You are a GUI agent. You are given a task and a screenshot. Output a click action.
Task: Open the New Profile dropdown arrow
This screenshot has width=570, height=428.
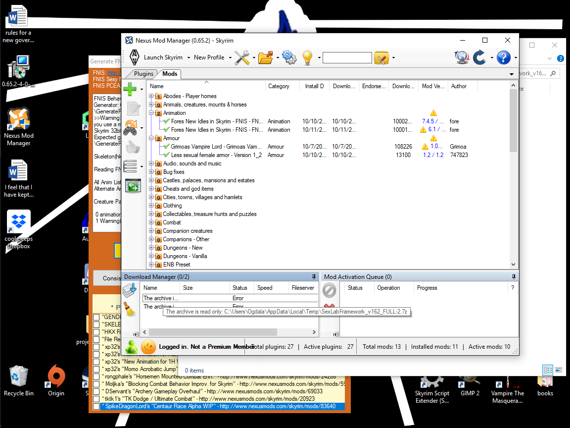click(230, 57)
